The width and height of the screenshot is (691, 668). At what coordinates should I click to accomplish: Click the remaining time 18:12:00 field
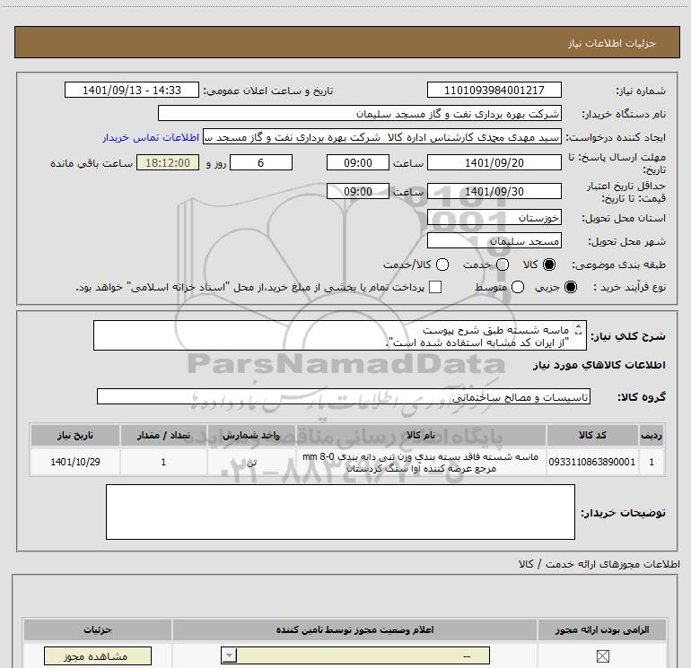coord(168,163)
